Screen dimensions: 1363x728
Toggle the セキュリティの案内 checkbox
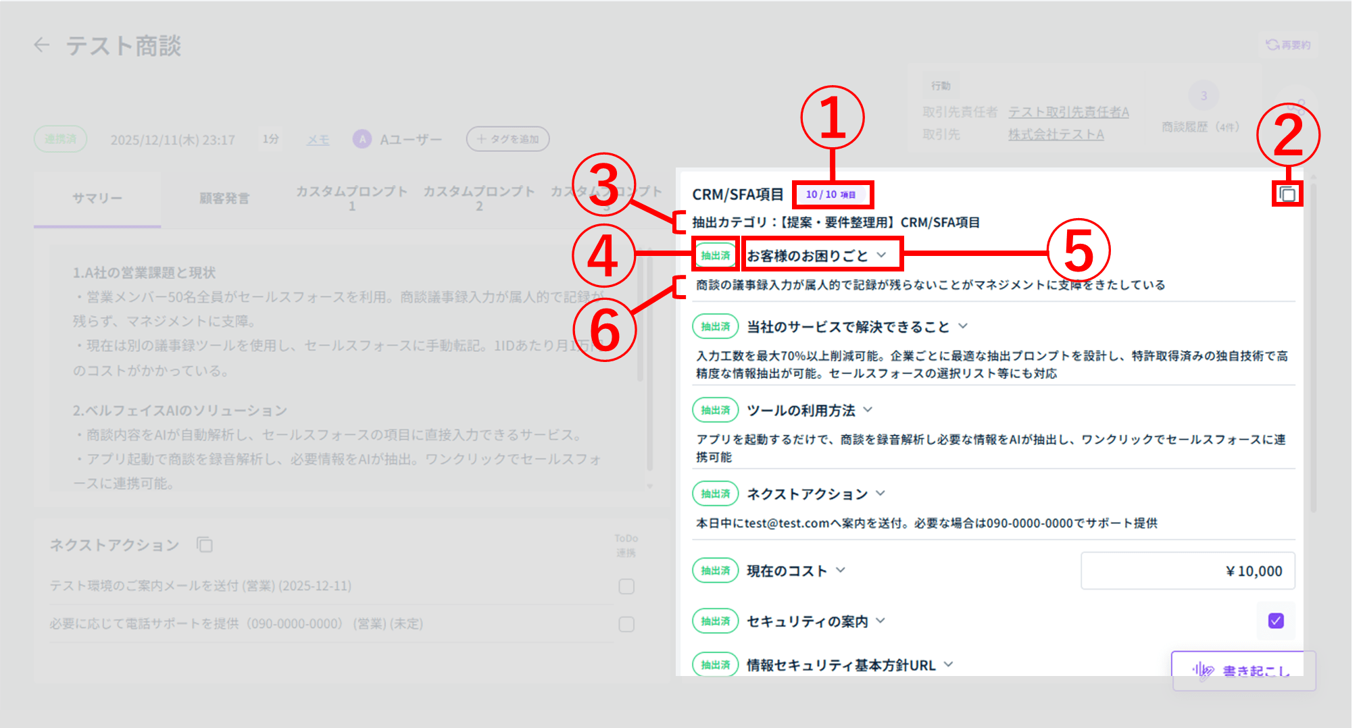tap(1275, 621)
